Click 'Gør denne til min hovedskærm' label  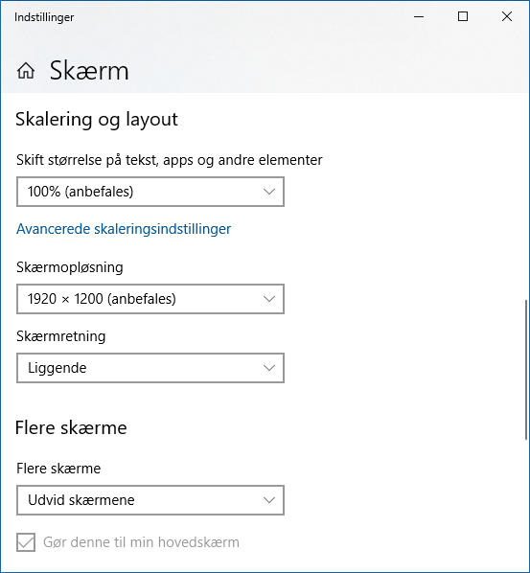point(141,542)
